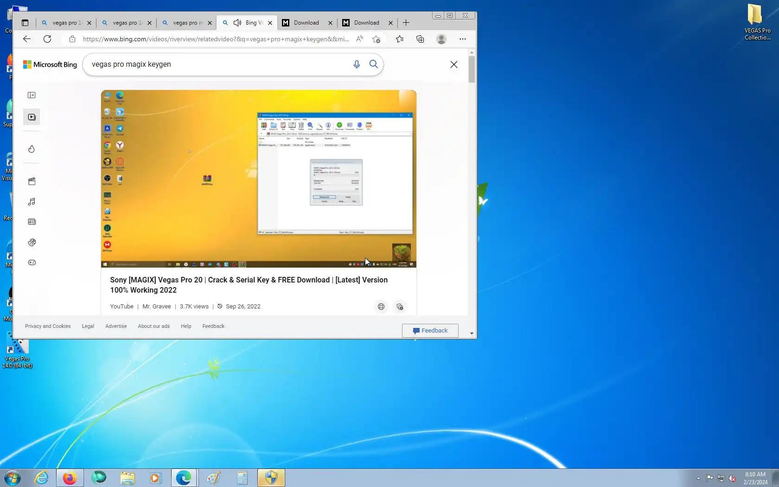Close the second Download tab
Viewport: 779px width, 487px height.
pyautogui.click(x=390, y=23)
